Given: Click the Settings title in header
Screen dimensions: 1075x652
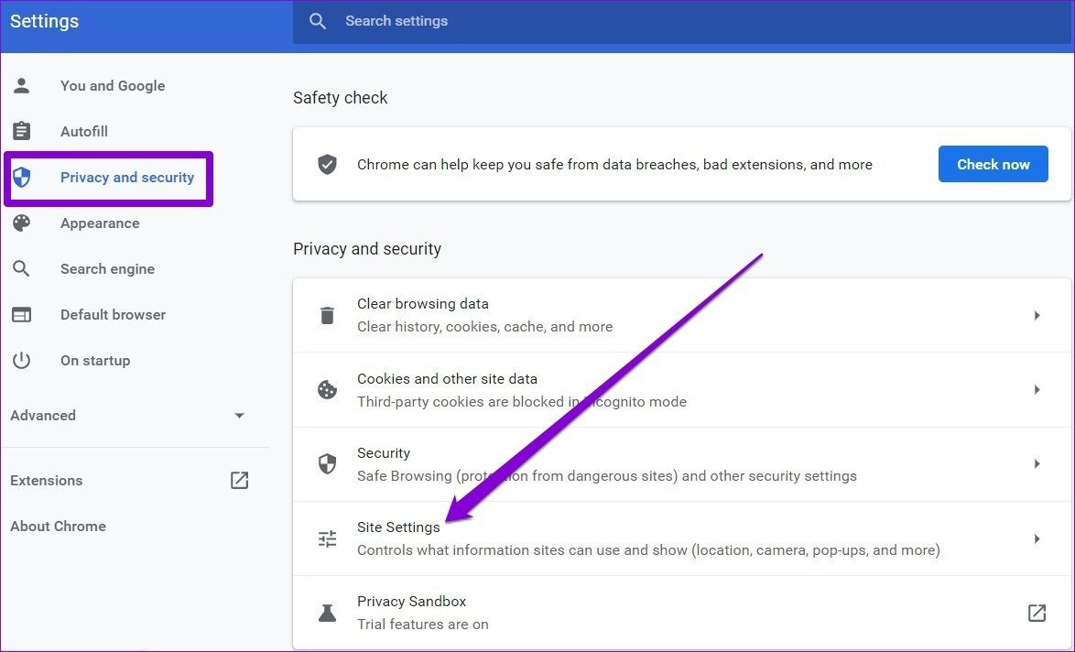Looking at the screenshot, I should click(x=44, y=21).
